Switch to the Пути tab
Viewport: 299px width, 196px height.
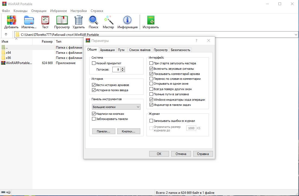tap(121, 50)
